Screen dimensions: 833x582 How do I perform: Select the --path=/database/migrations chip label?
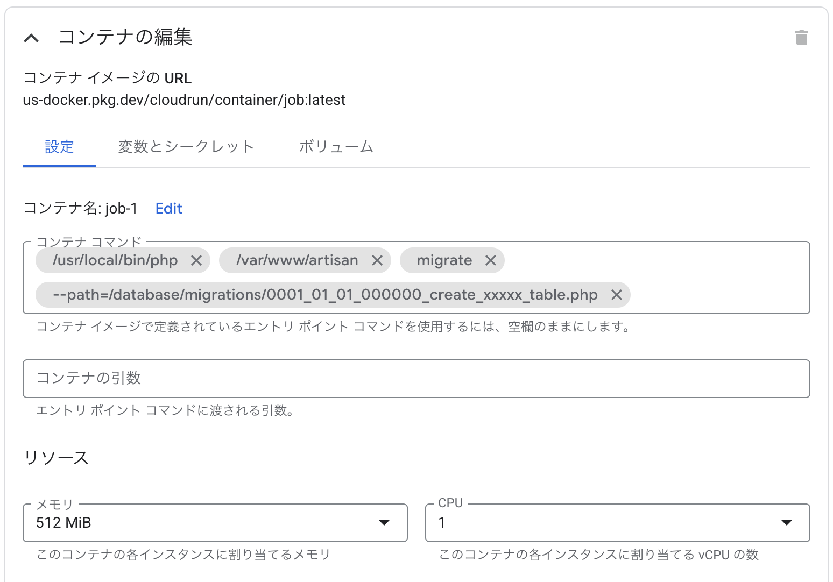click(325, 295)
